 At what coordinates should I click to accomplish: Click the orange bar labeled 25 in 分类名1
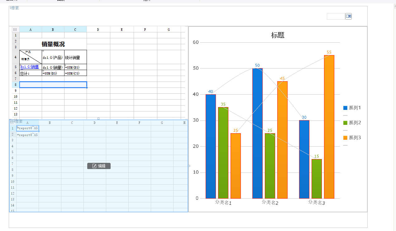click(x=236, y=166)
